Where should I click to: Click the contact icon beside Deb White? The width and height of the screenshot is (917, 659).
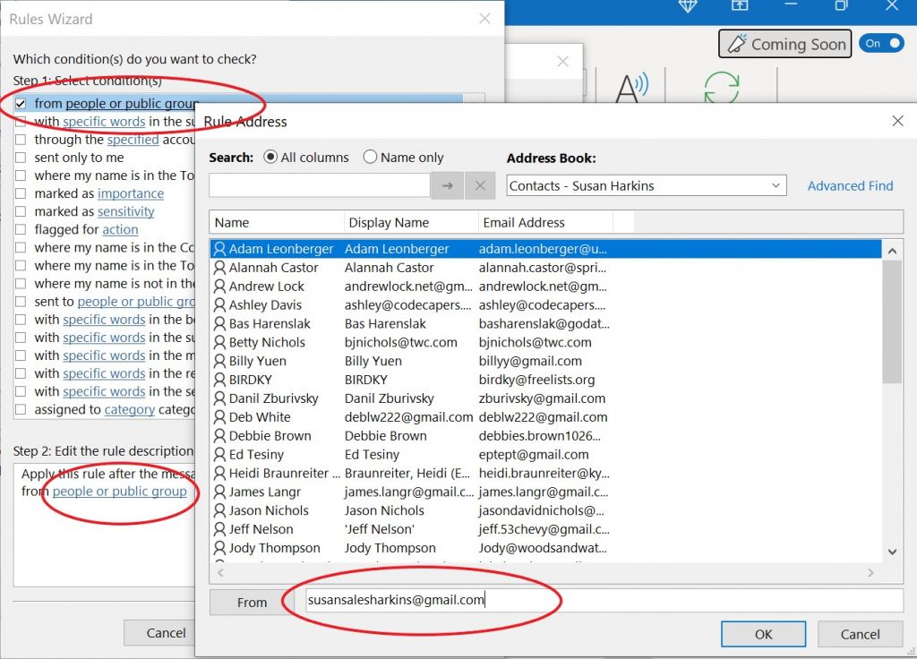pyautogui.click(x=218, y=417)
